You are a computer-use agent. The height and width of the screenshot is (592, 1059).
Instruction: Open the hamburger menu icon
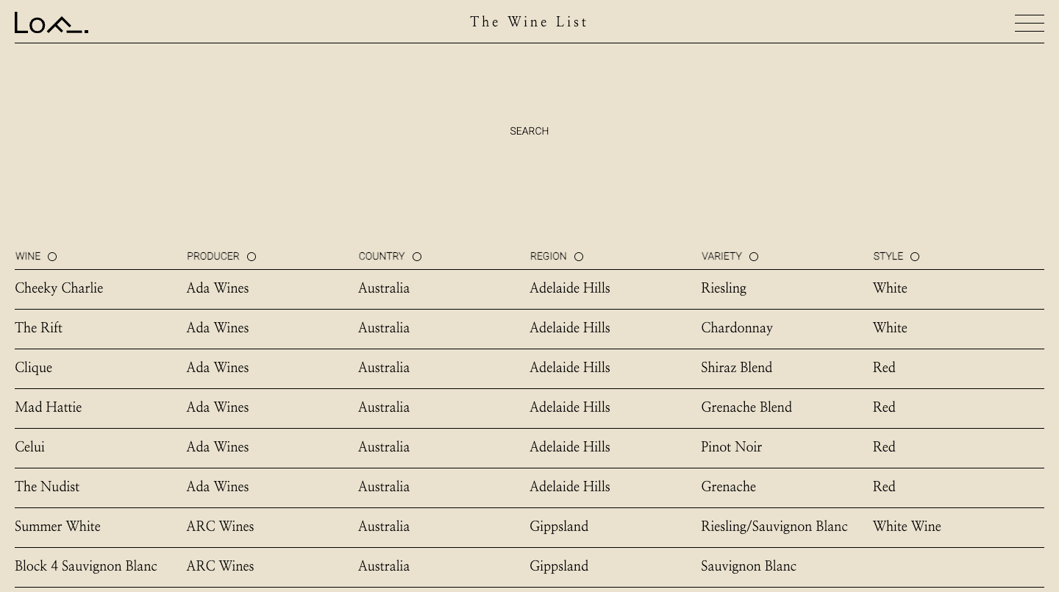pos(1029,23)
